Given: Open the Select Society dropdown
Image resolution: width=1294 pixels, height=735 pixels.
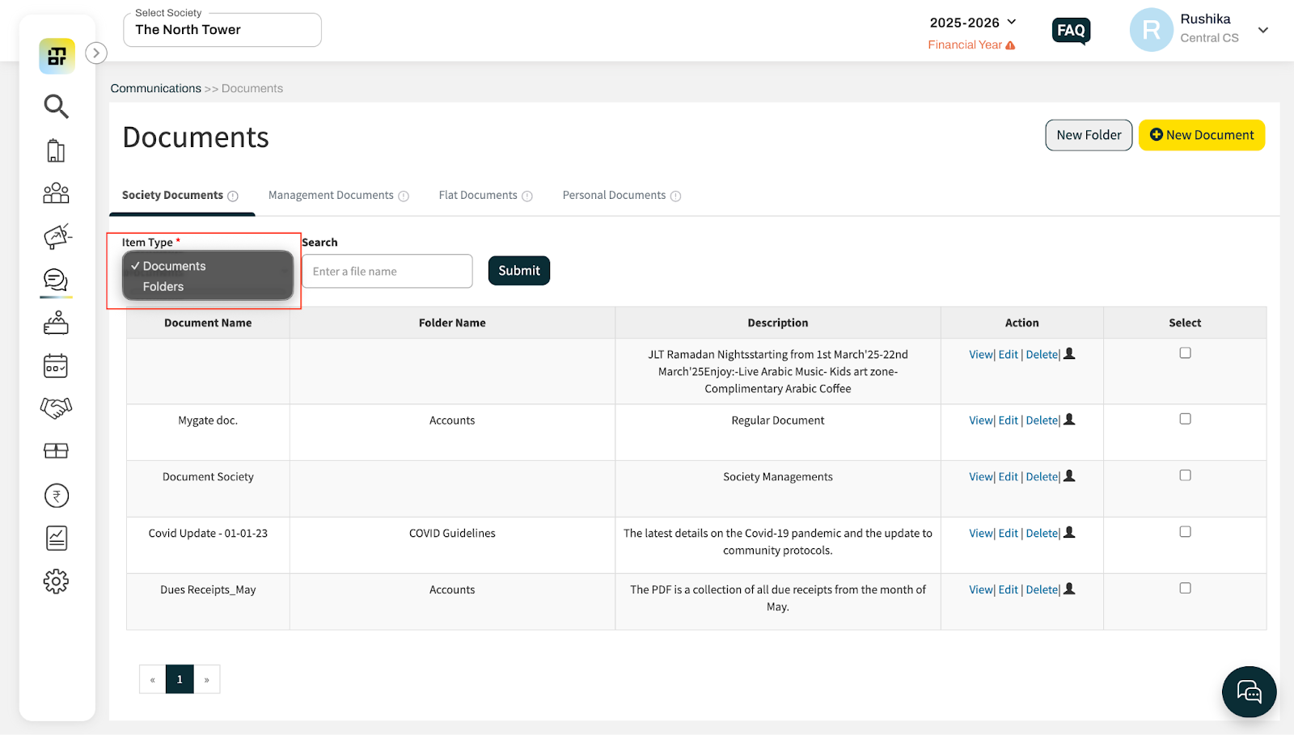Looking at the screenshot, I should click(222, 30).
